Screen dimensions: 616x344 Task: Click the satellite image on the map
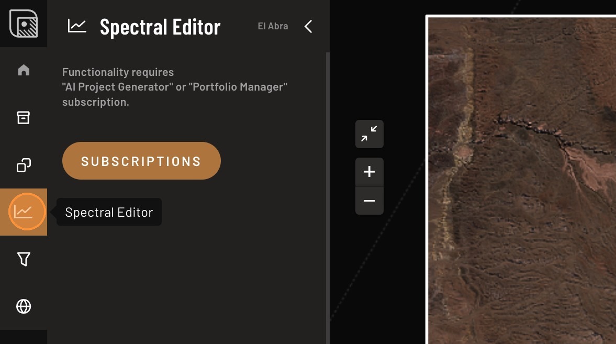(522, 180)
